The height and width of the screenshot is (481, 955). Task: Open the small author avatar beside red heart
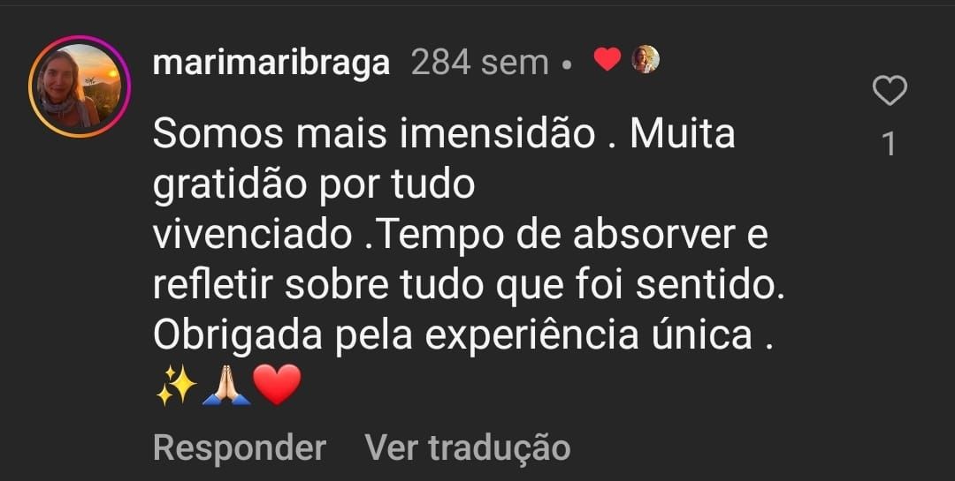point(646,60)
